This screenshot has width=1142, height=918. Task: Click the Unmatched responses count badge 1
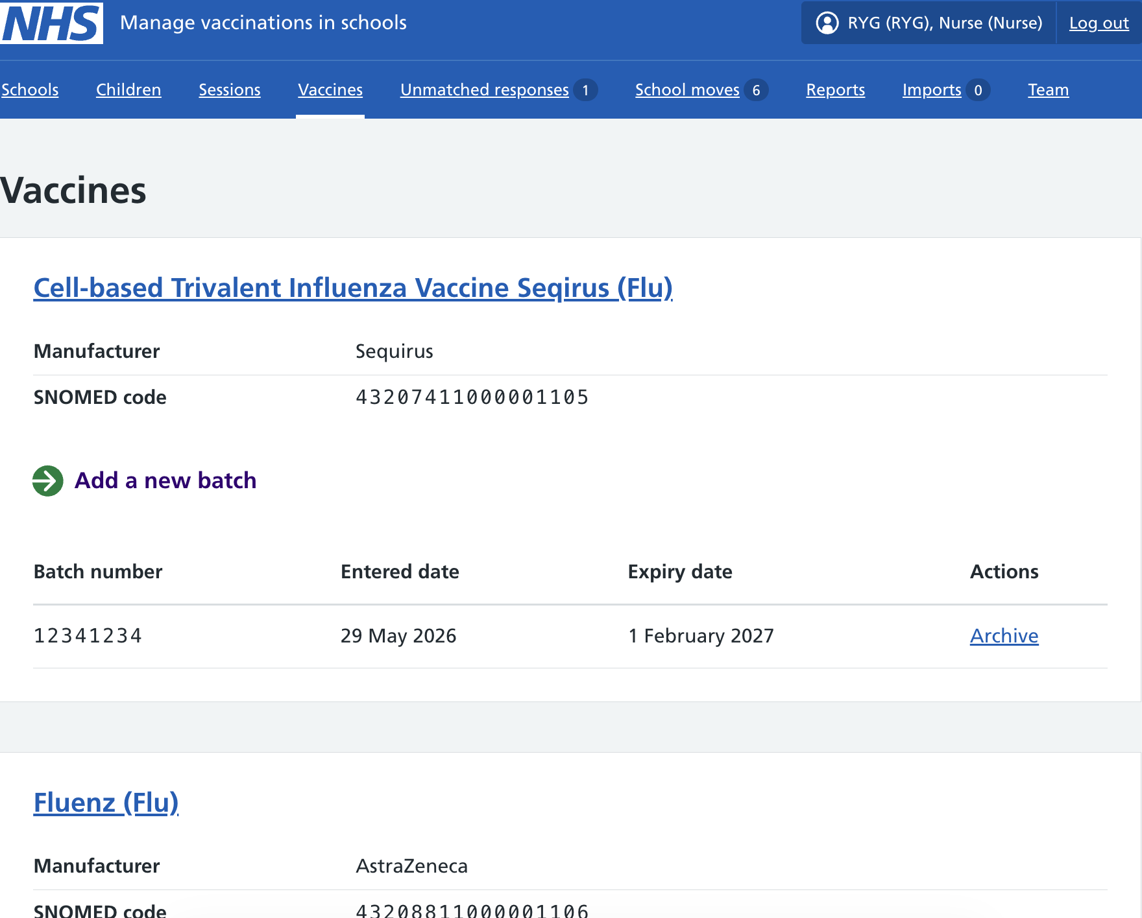pos(585,90)
